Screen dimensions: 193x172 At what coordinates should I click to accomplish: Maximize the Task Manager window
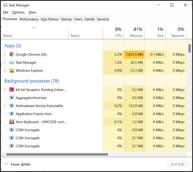(x=172, y=5)
